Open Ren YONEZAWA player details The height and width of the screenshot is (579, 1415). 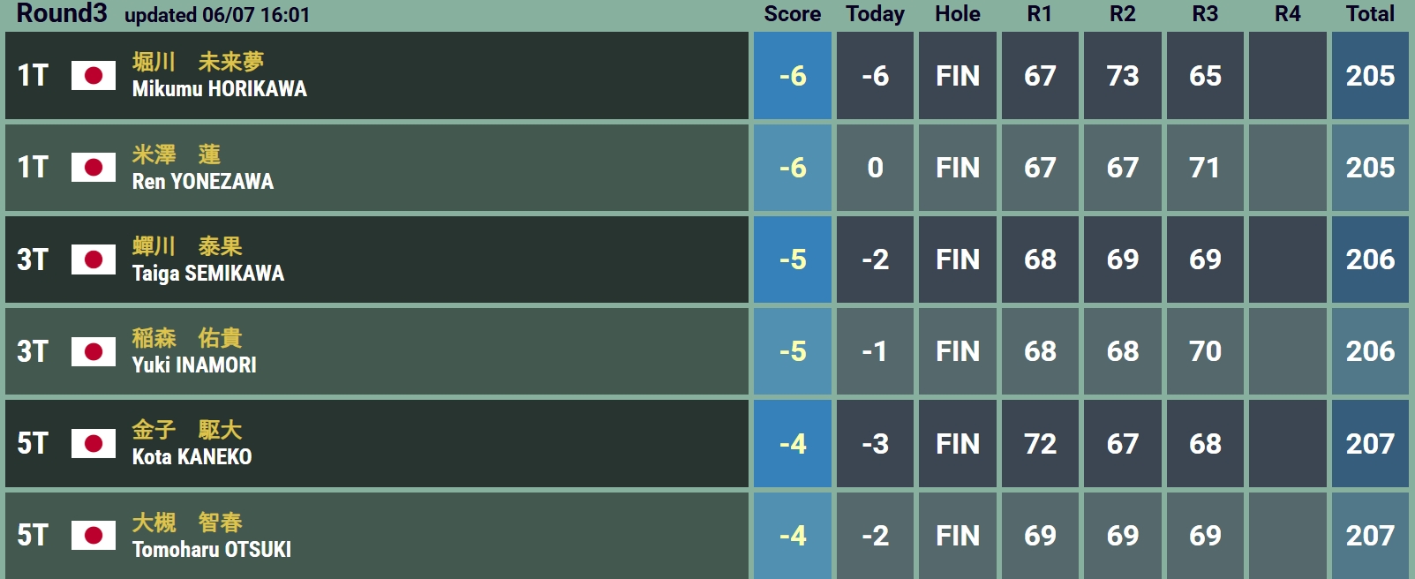pos(203,181)
